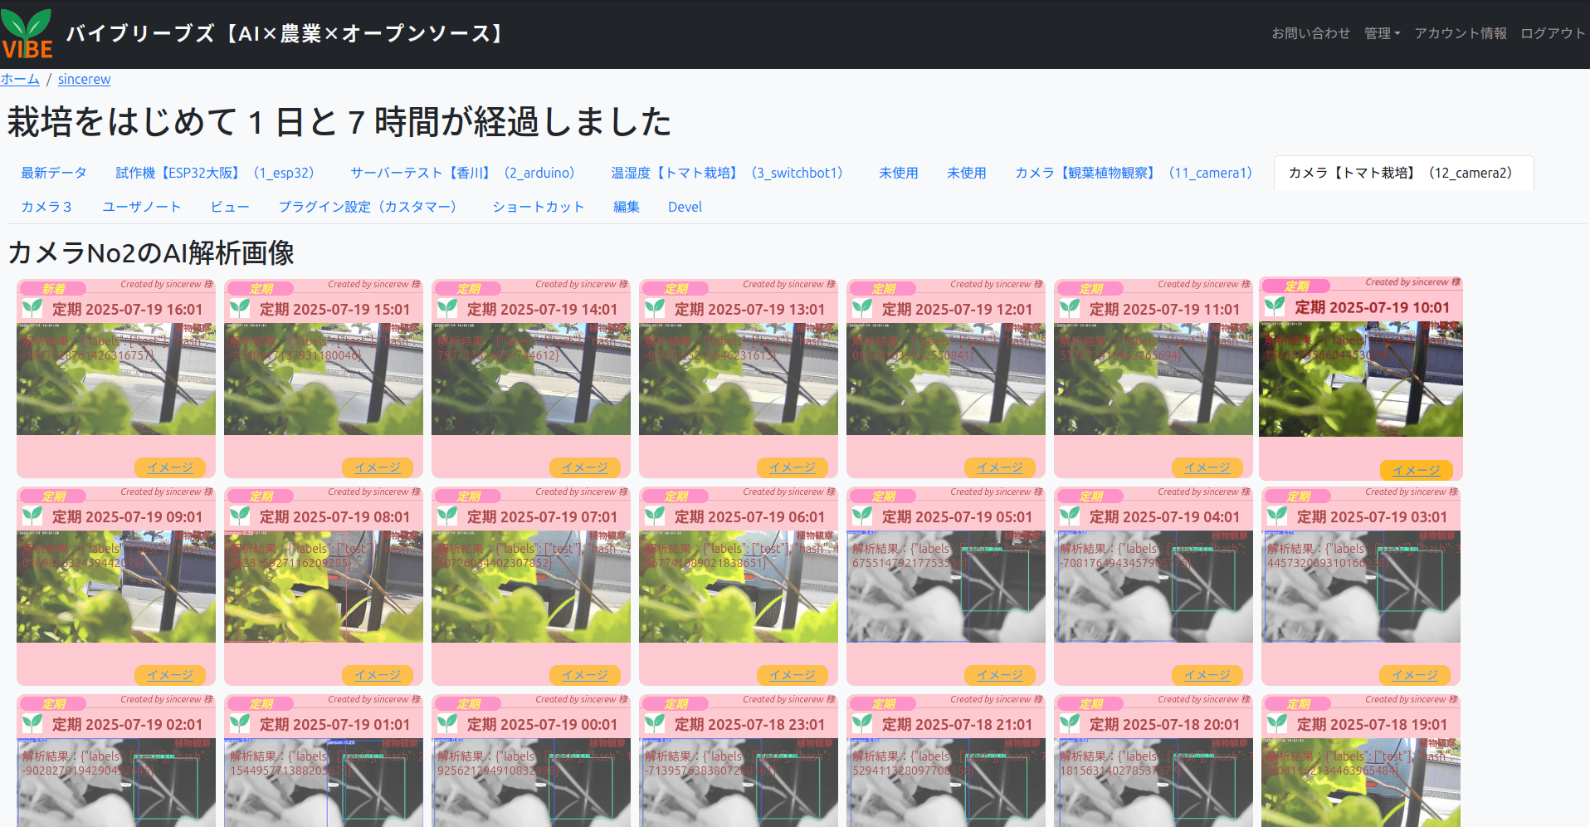Click イメージ button on 16:01 card
The width and height of the screenshot is (1590, 827).
point(170,467)
